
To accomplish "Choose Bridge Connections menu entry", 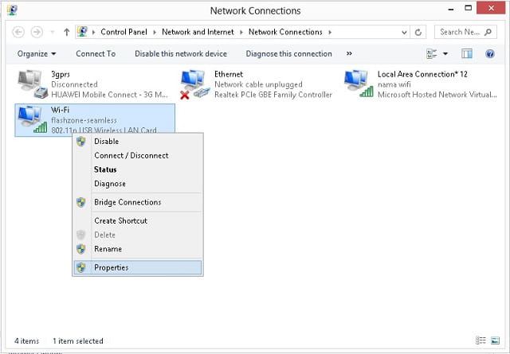I will [x=138, y=202].
